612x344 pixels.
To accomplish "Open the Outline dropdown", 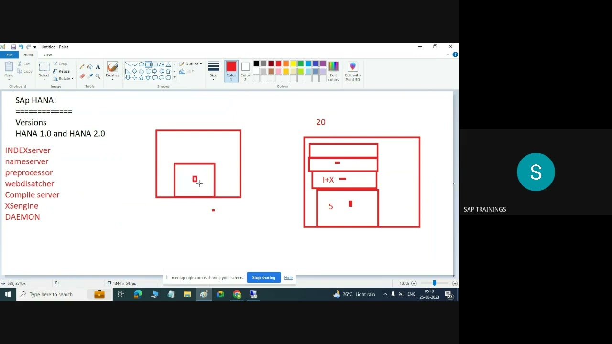I will tap(190, 64).
